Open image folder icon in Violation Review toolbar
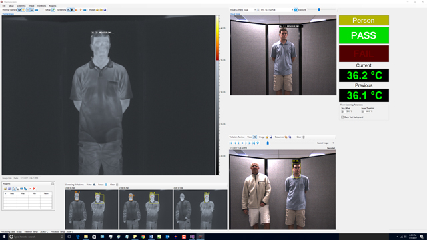Viewport: 427px width, 240px height. [267, 137]
